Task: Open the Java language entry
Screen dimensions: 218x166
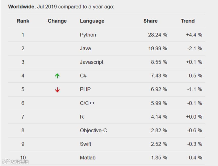Action: (x=85, y=48)
